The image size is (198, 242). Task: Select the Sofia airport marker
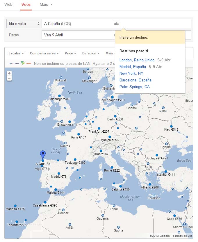pos(148,163)
